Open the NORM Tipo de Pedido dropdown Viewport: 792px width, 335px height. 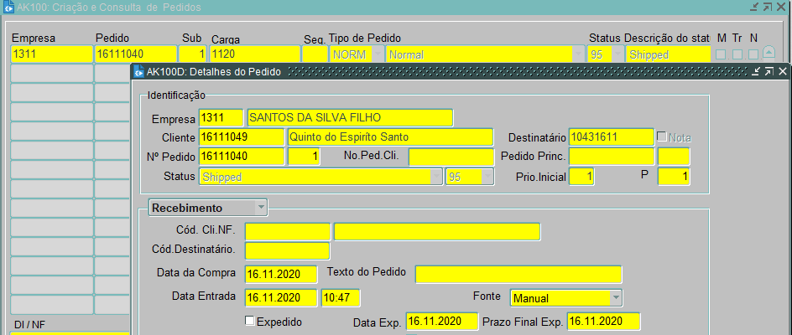click(377, 54)
